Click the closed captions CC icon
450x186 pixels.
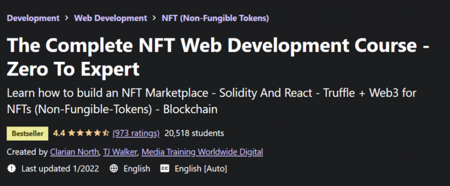(165, 168)
